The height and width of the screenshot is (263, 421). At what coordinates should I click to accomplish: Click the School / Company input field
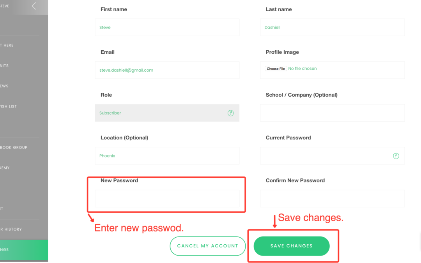tap(332, 113)
